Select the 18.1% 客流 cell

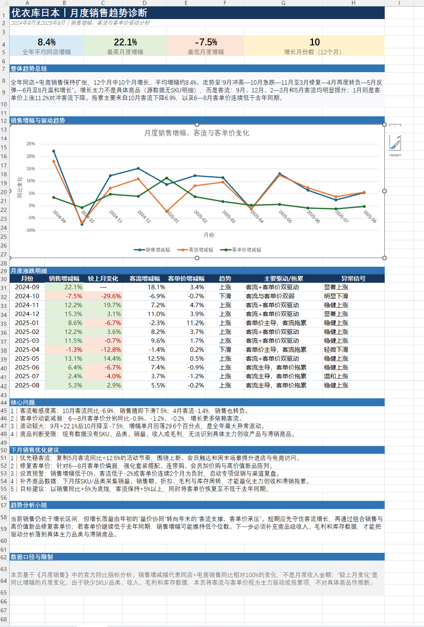[x=145, y=287]
